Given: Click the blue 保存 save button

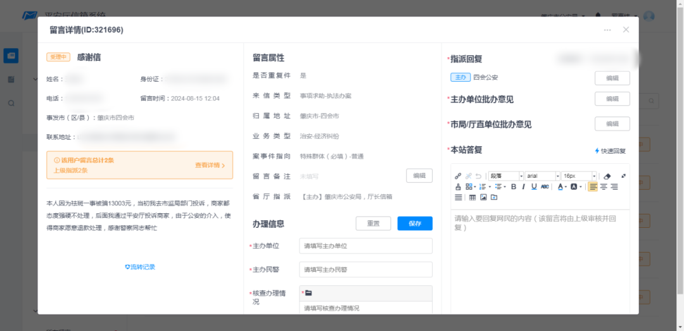Looking at the screenshot, I should click(x=415, y=223).
